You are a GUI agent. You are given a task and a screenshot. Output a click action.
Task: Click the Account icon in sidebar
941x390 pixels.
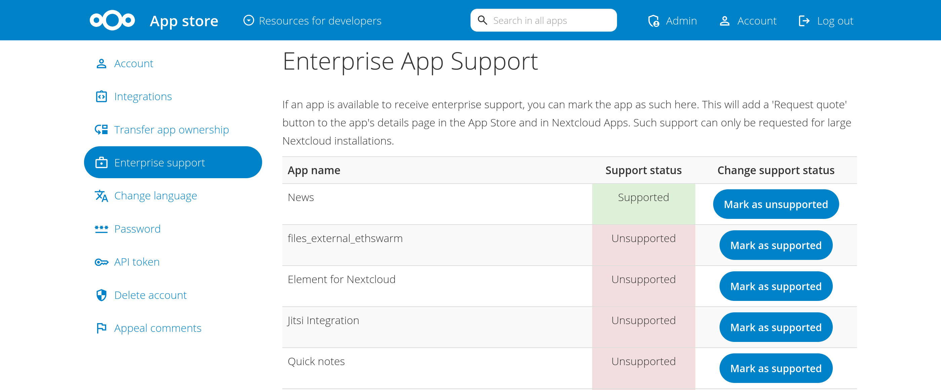click(101, 63)
